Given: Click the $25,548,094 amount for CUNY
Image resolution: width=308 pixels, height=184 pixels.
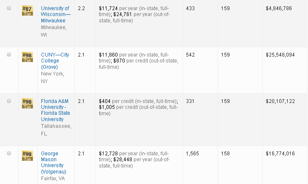Looking at the screenshot, I should tap(280, 55).
